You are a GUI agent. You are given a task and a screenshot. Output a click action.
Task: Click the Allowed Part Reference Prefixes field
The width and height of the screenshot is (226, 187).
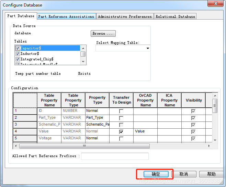tap(115, 156)
